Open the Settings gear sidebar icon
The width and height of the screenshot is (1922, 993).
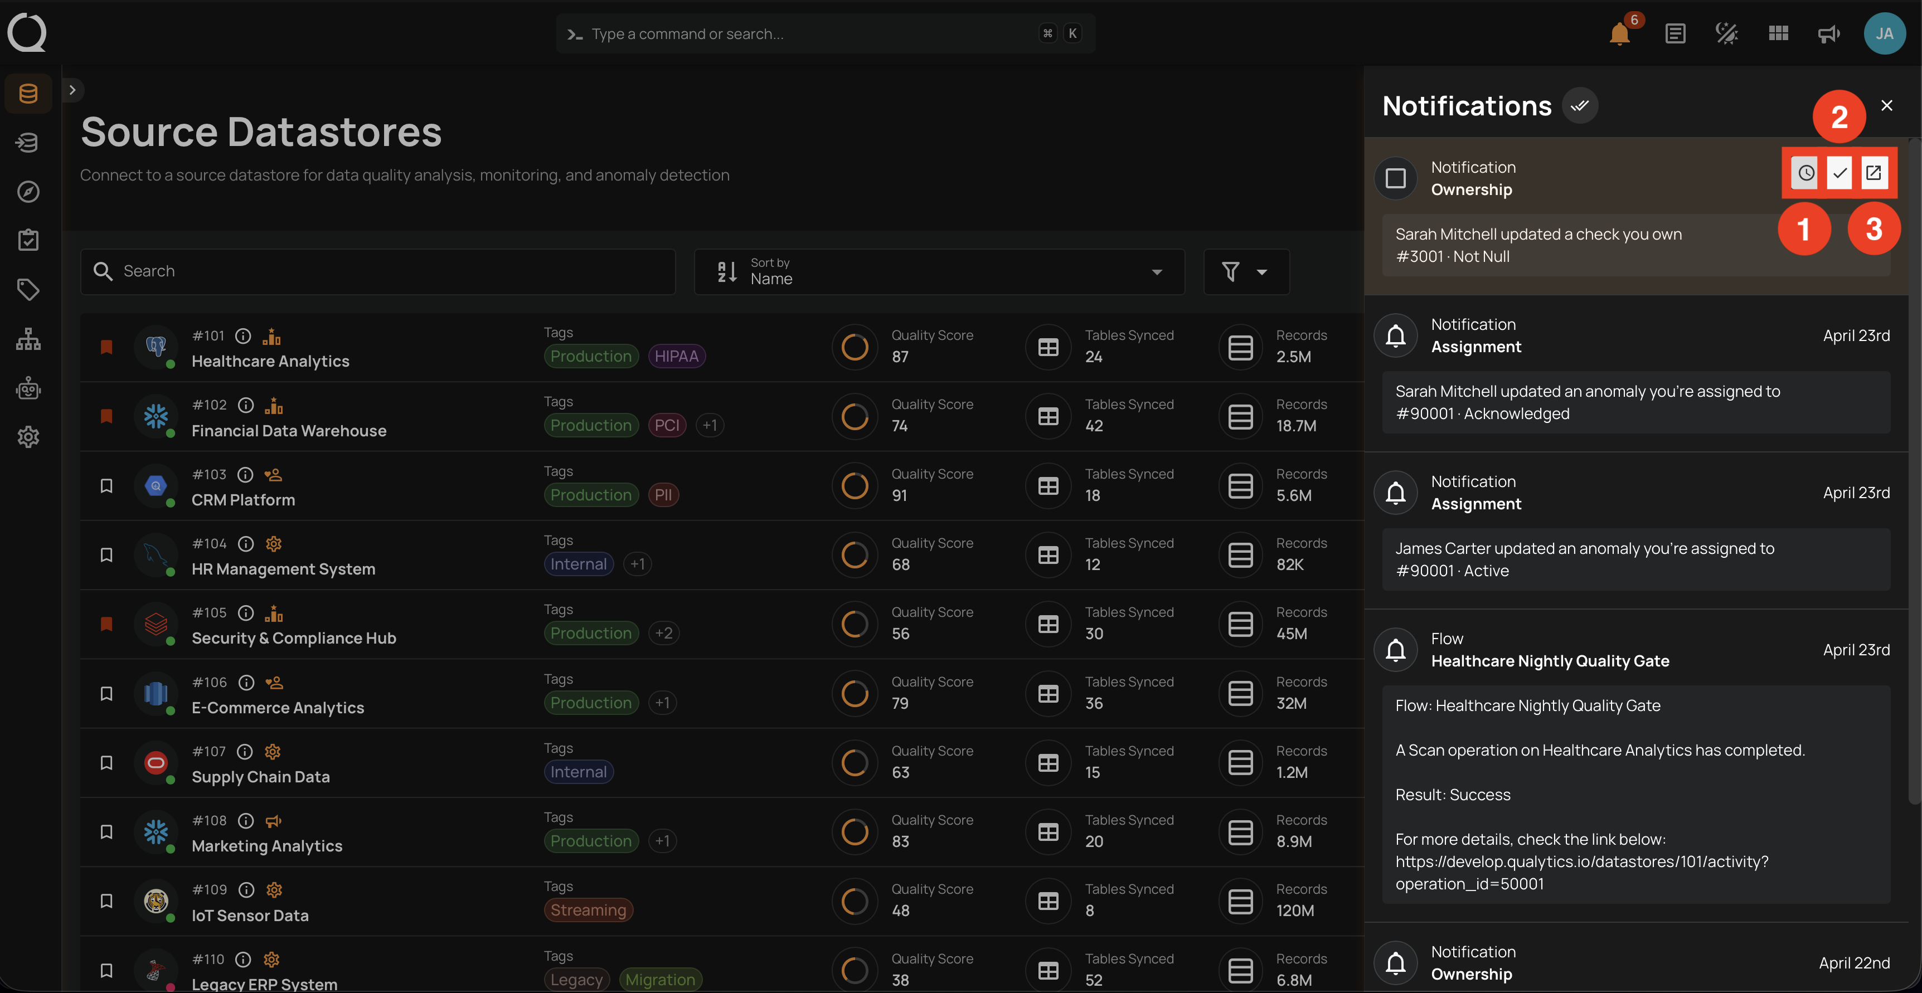click(x=28, y=437)
